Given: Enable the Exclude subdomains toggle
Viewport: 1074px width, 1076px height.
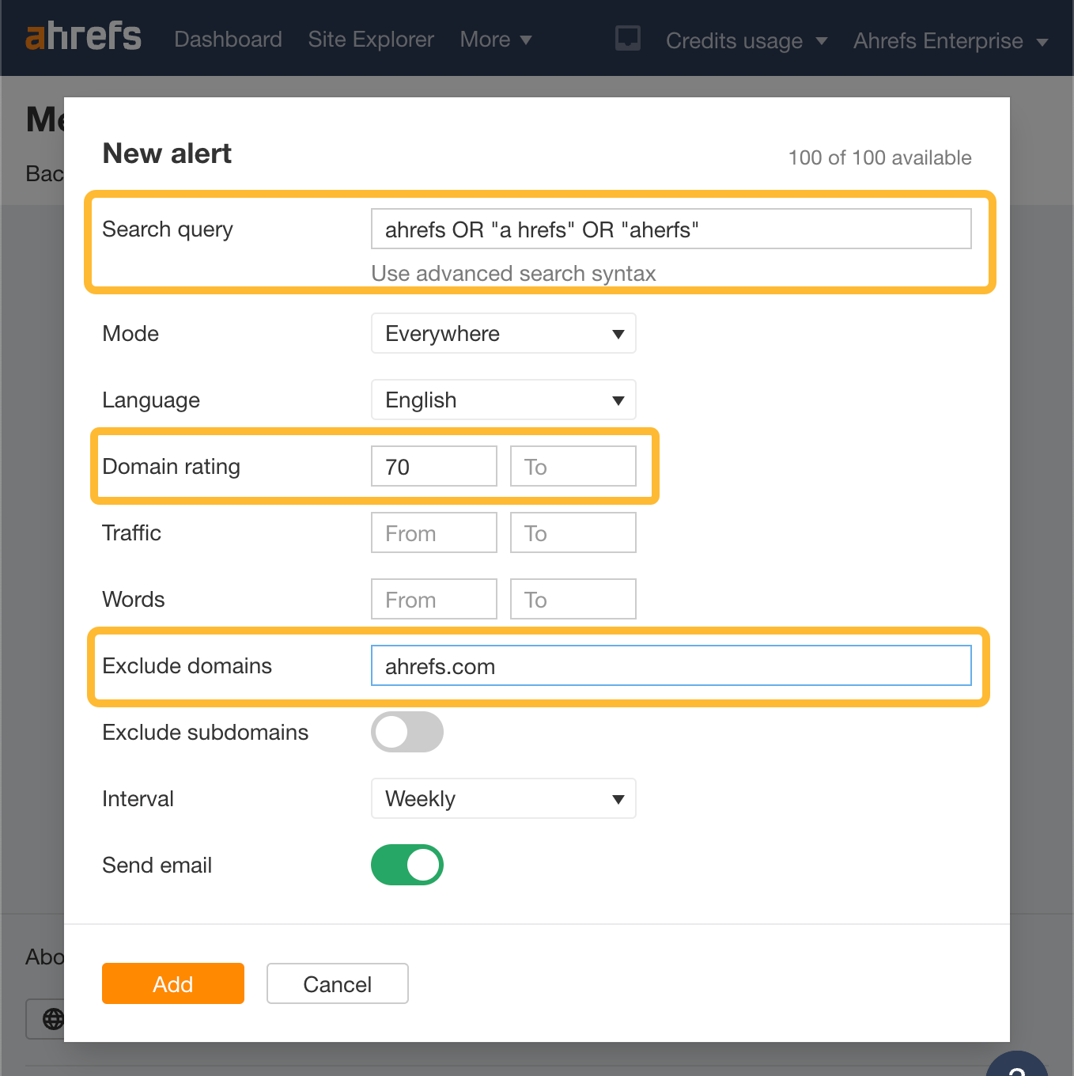Looking at the screenshot, I should (407, 732).
